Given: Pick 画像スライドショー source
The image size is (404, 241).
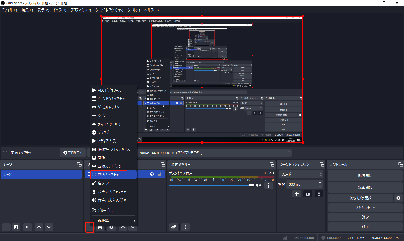Looking at the screenshot, I should pyautogui.click(x=114, y=166).
